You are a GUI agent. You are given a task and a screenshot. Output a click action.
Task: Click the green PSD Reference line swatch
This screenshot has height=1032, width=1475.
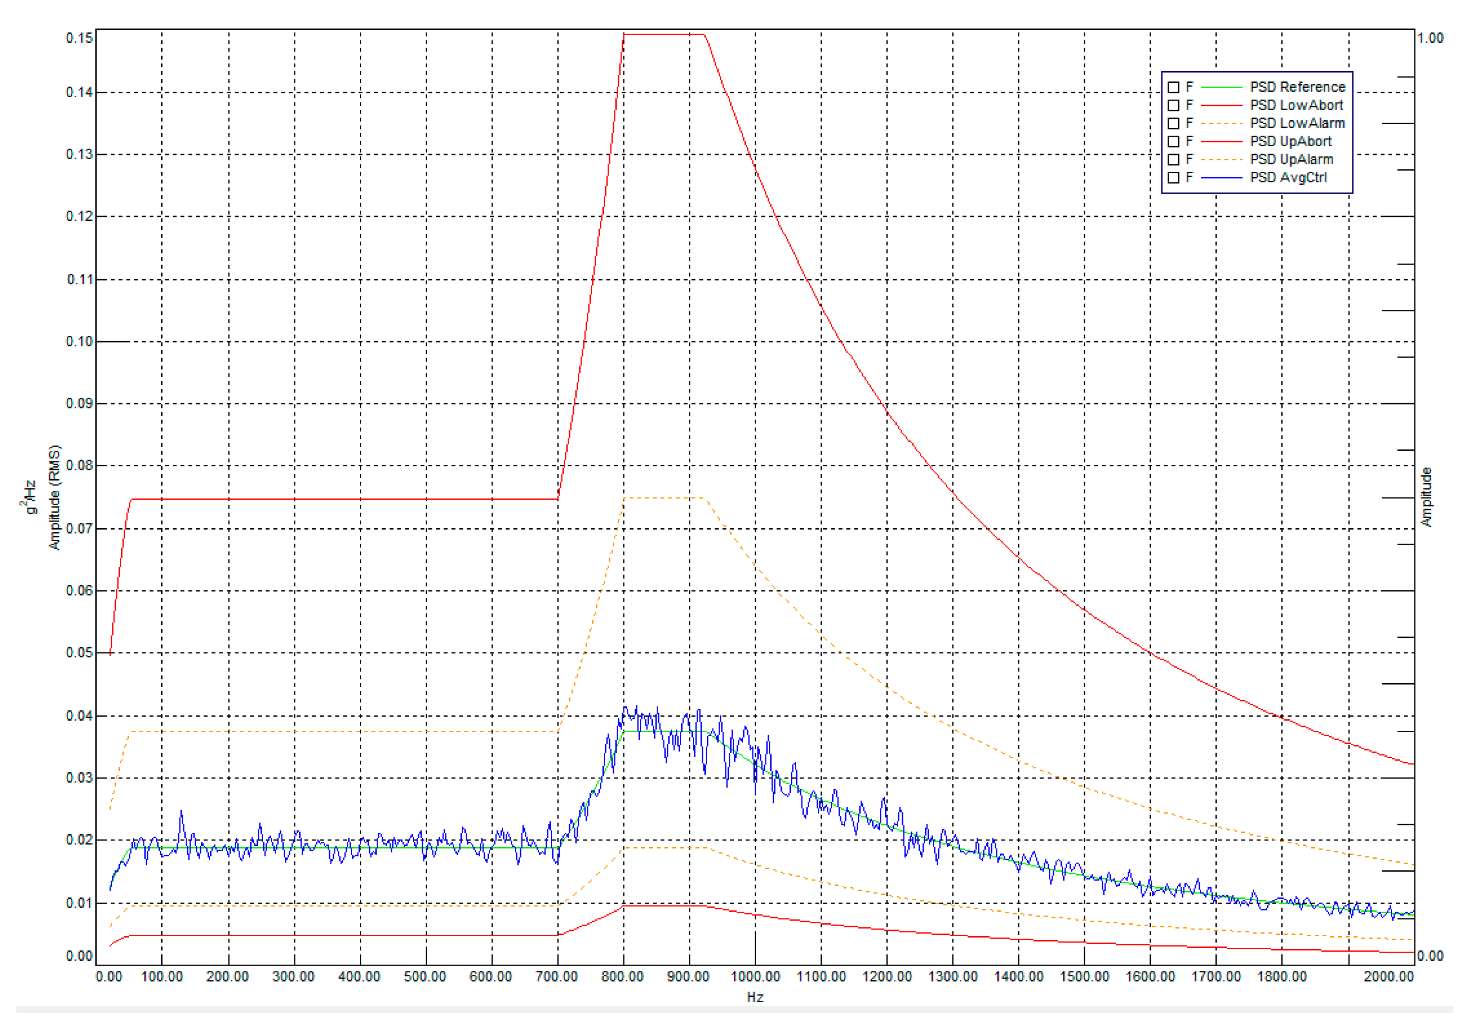click(x=1221, y=87)
